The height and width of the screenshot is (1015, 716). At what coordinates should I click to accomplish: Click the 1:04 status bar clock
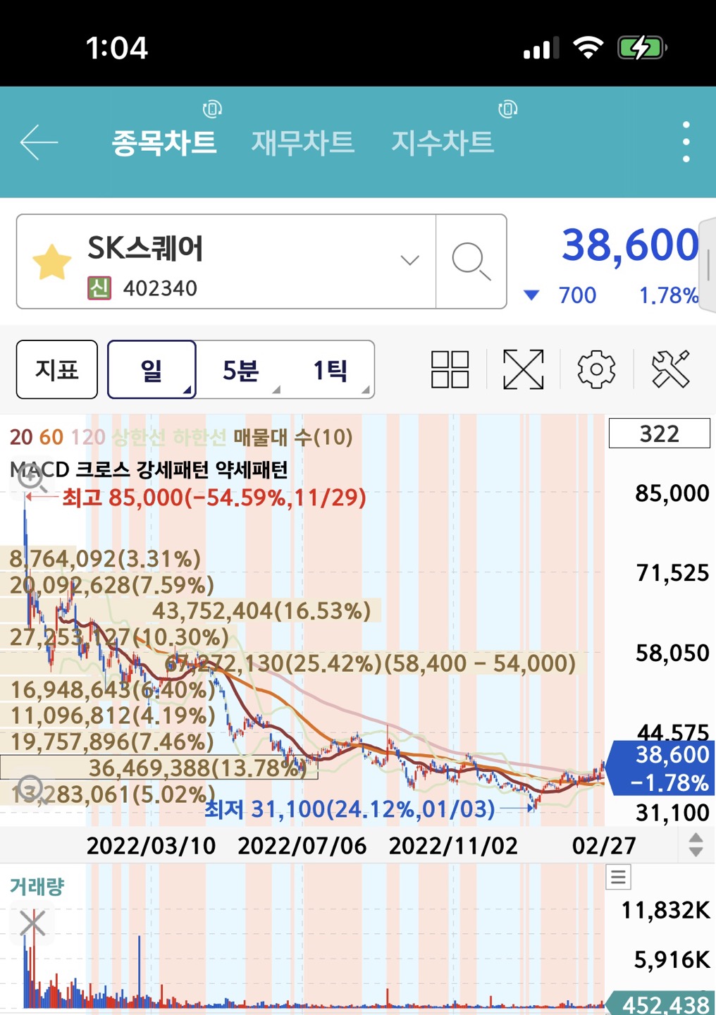click(x=116, y=49)
